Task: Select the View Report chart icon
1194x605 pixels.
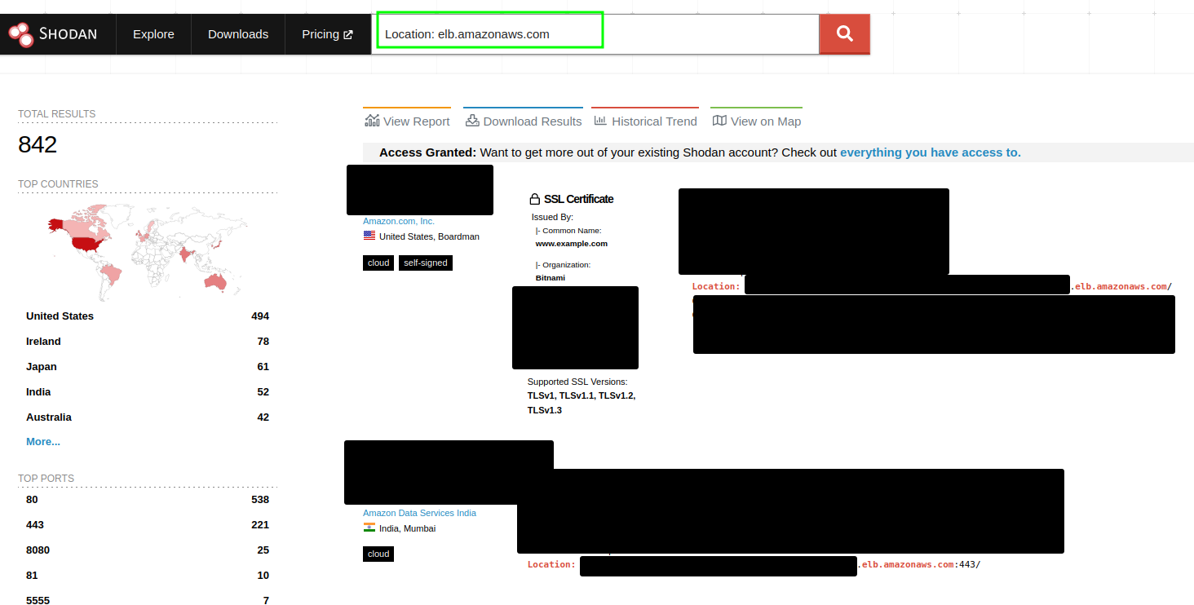Action: pyautogui.click(x=372, y=119)
